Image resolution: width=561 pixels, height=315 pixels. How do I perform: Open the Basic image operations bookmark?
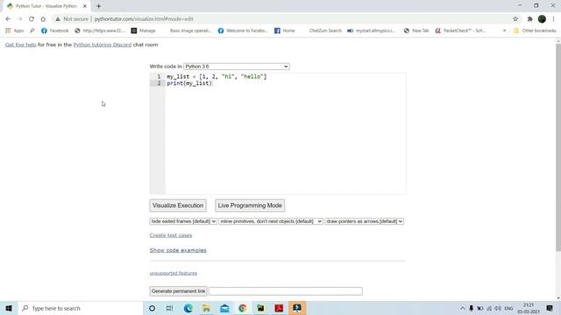190,31
